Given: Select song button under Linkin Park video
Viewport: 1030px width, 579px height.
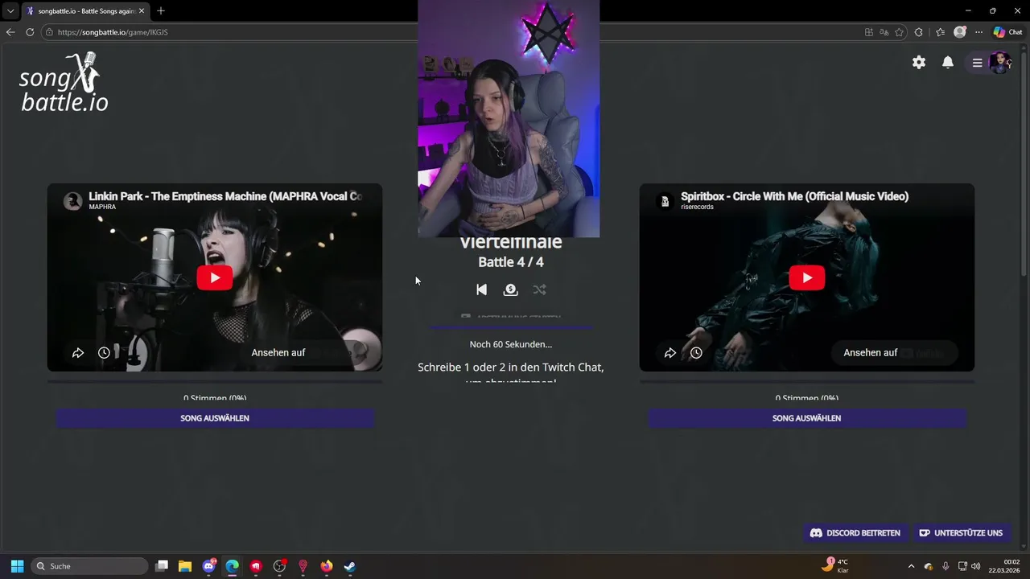Looking at the screenshot, I should tap(215, 418).
